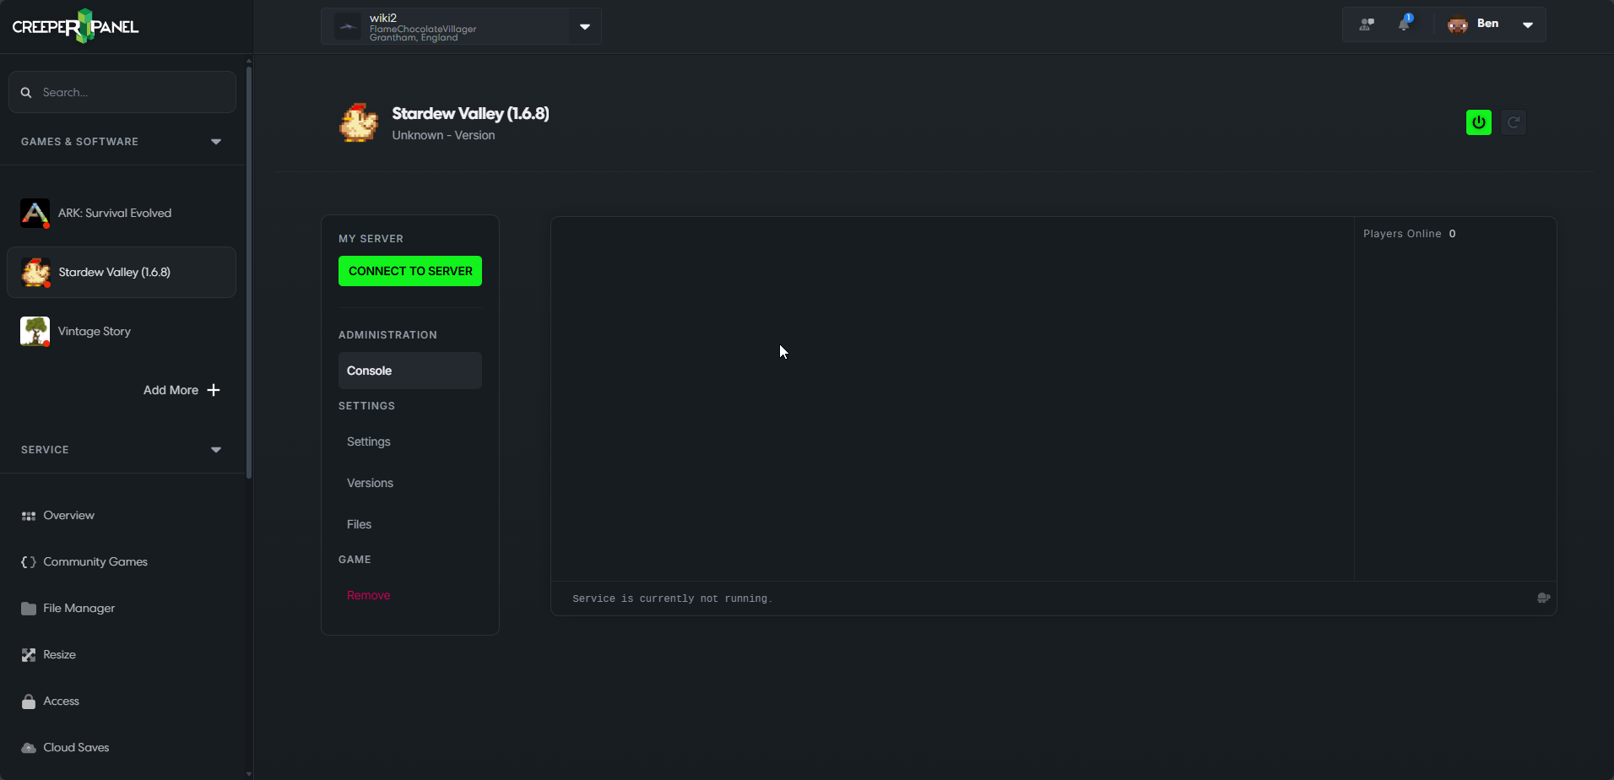
Task: Open ARK: Survival Evolved icon
Action: 35,213
